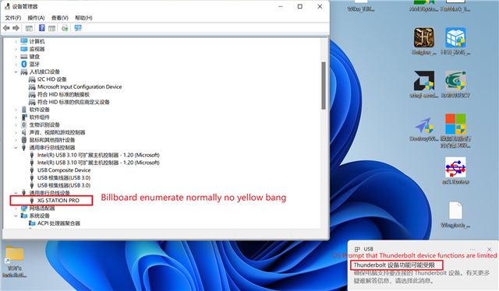Select the Bluetooth icon in the device tree
Viewport: 499px width, 291px height.
pyautogui.click(x=24, y=64)
